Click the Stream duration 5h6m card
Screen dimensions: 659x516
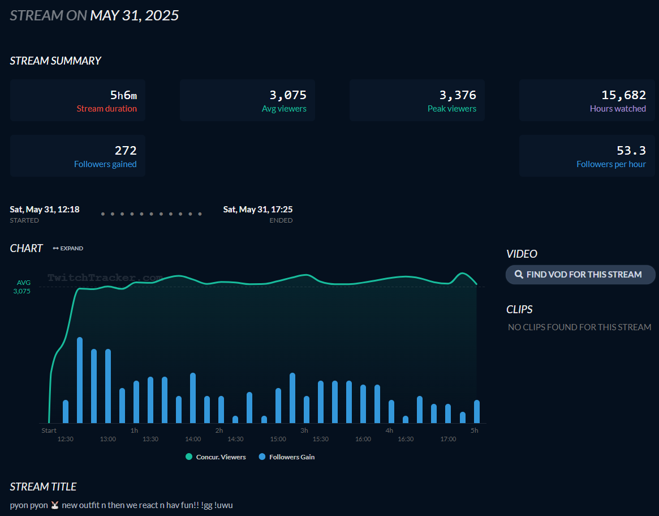(77, 100)
